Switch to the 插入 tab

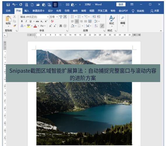pyautogui.click(x=27, y=11)
